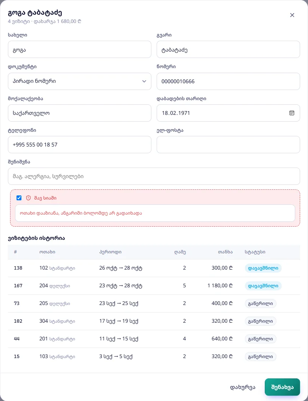Click the blacklist warning shield icon

[x=28, y=198]
